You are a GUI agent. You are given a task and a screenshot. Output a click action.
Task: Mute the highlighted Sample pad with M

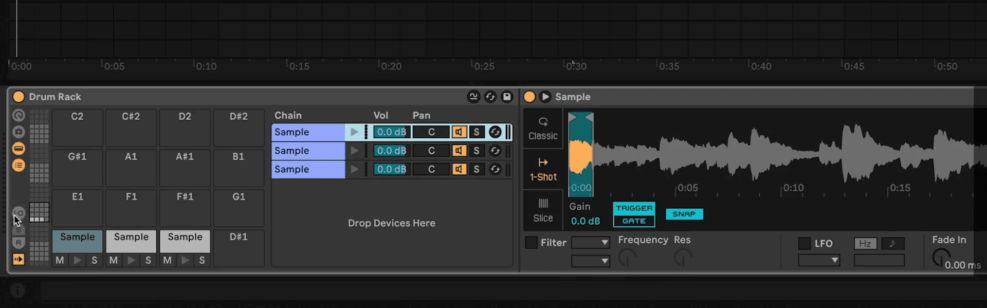[x=60, y=260]
